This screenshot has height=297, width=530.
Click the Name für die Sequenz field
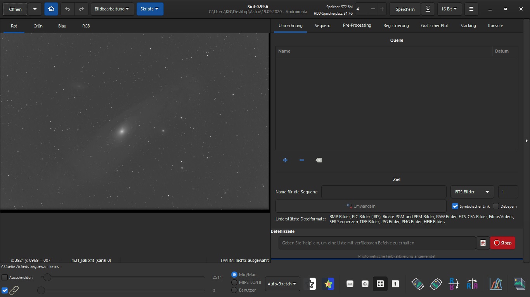click(x=384, y=192)
